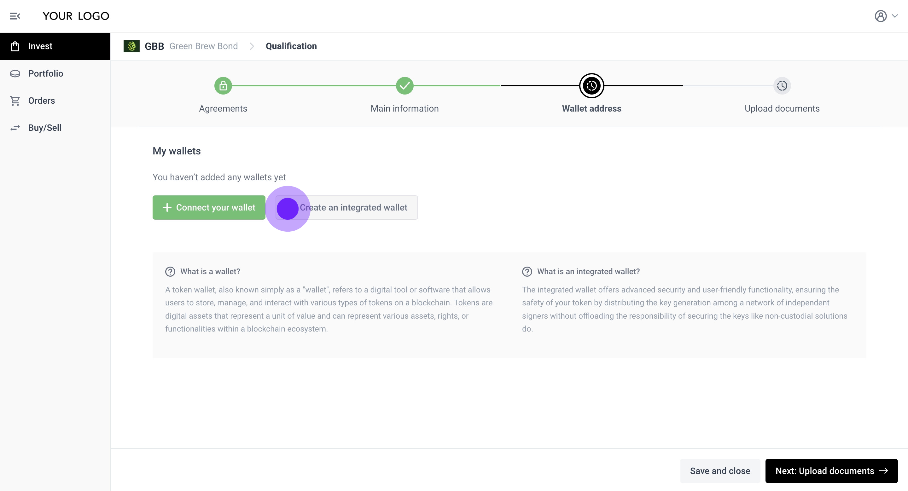Click Create an integrated wallet button
The width and height of the screenshot is (908, 491).
353,207
